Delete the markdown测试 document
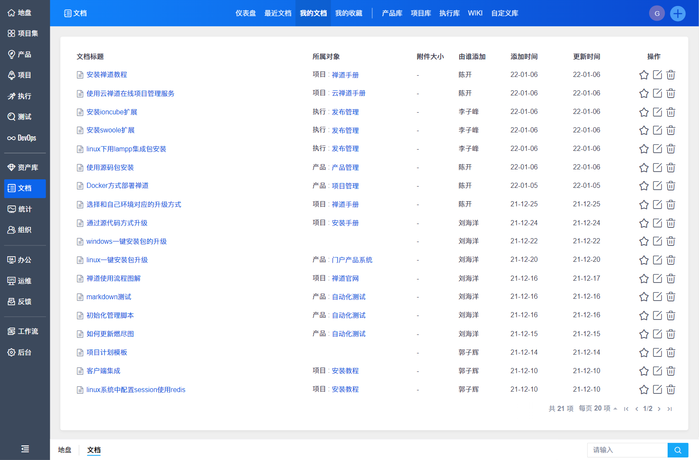The width and height of the screenshot is (699, 460). [x=671, y=297]
